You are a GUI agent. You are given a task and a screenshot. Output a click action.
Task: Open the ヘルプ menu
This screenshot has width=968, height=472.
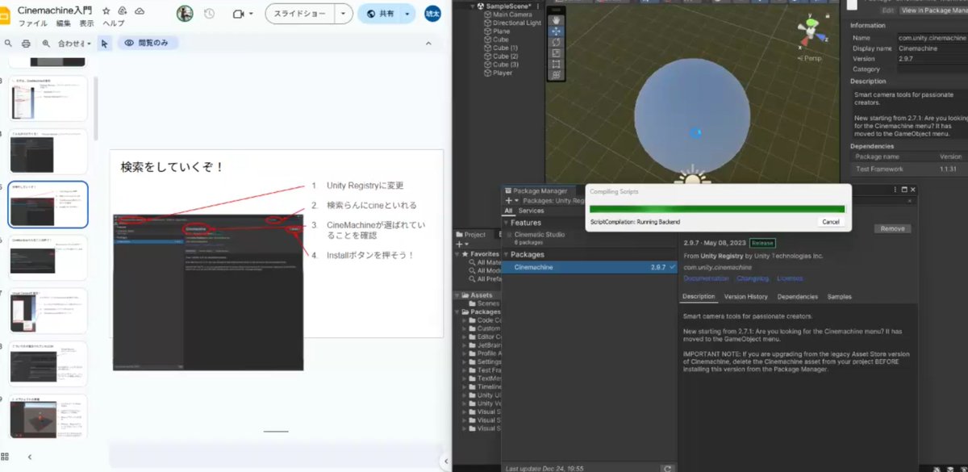[114, 23]
